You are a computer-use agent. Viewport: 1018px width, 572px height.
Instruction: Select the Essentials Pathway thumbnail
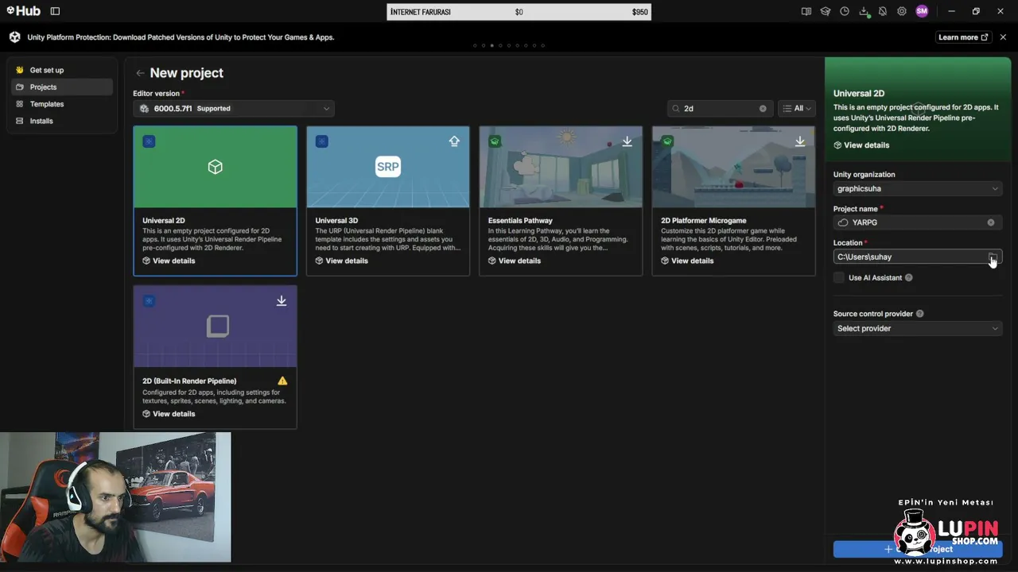click(561, 167)
